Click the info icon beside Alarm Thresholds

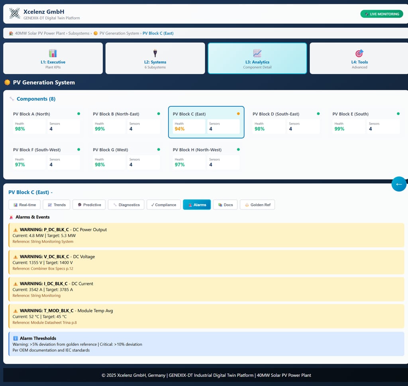16,338
